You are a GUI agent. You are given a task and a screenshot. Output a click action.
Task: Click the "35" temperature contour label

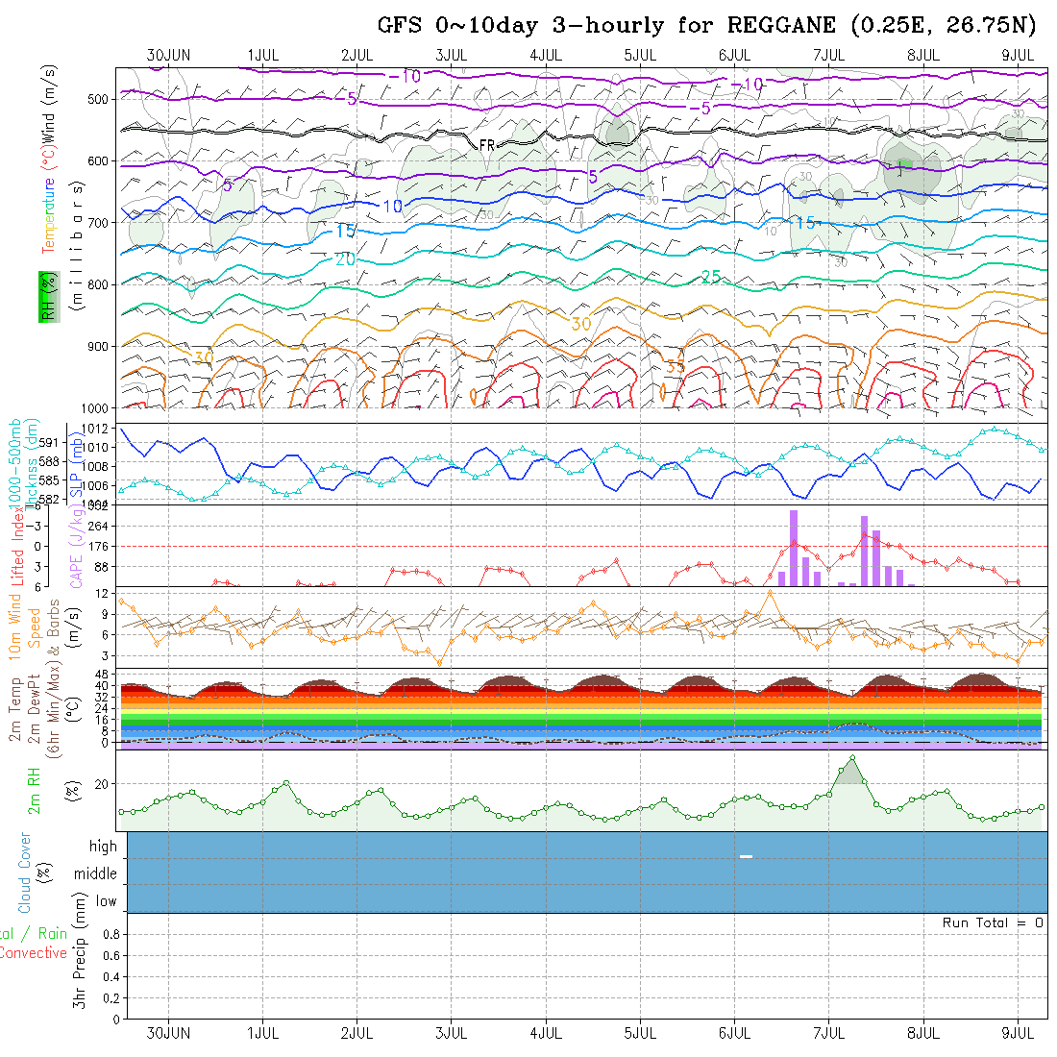tap(676, 367)
